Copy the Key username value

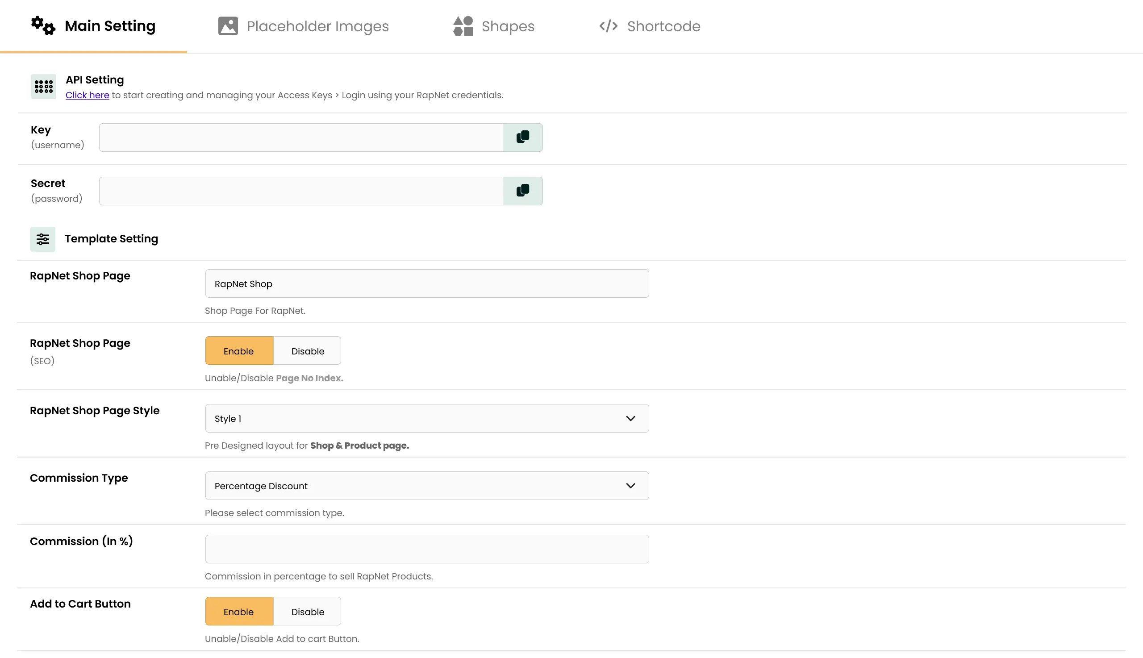[x=523, y=137]
